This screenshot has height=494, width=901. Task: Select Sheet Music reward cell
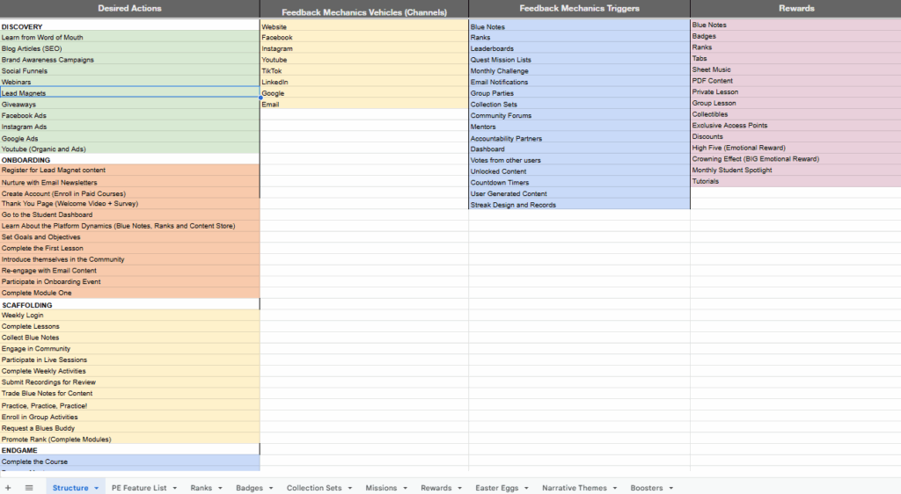pyautogui.click(x=795, y=69)
